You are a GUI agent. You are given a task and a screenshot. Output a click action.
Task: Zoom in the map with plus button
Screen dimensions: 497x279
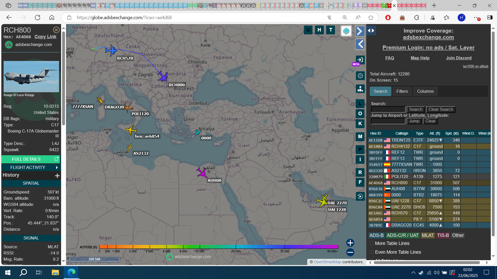[350, 243]
